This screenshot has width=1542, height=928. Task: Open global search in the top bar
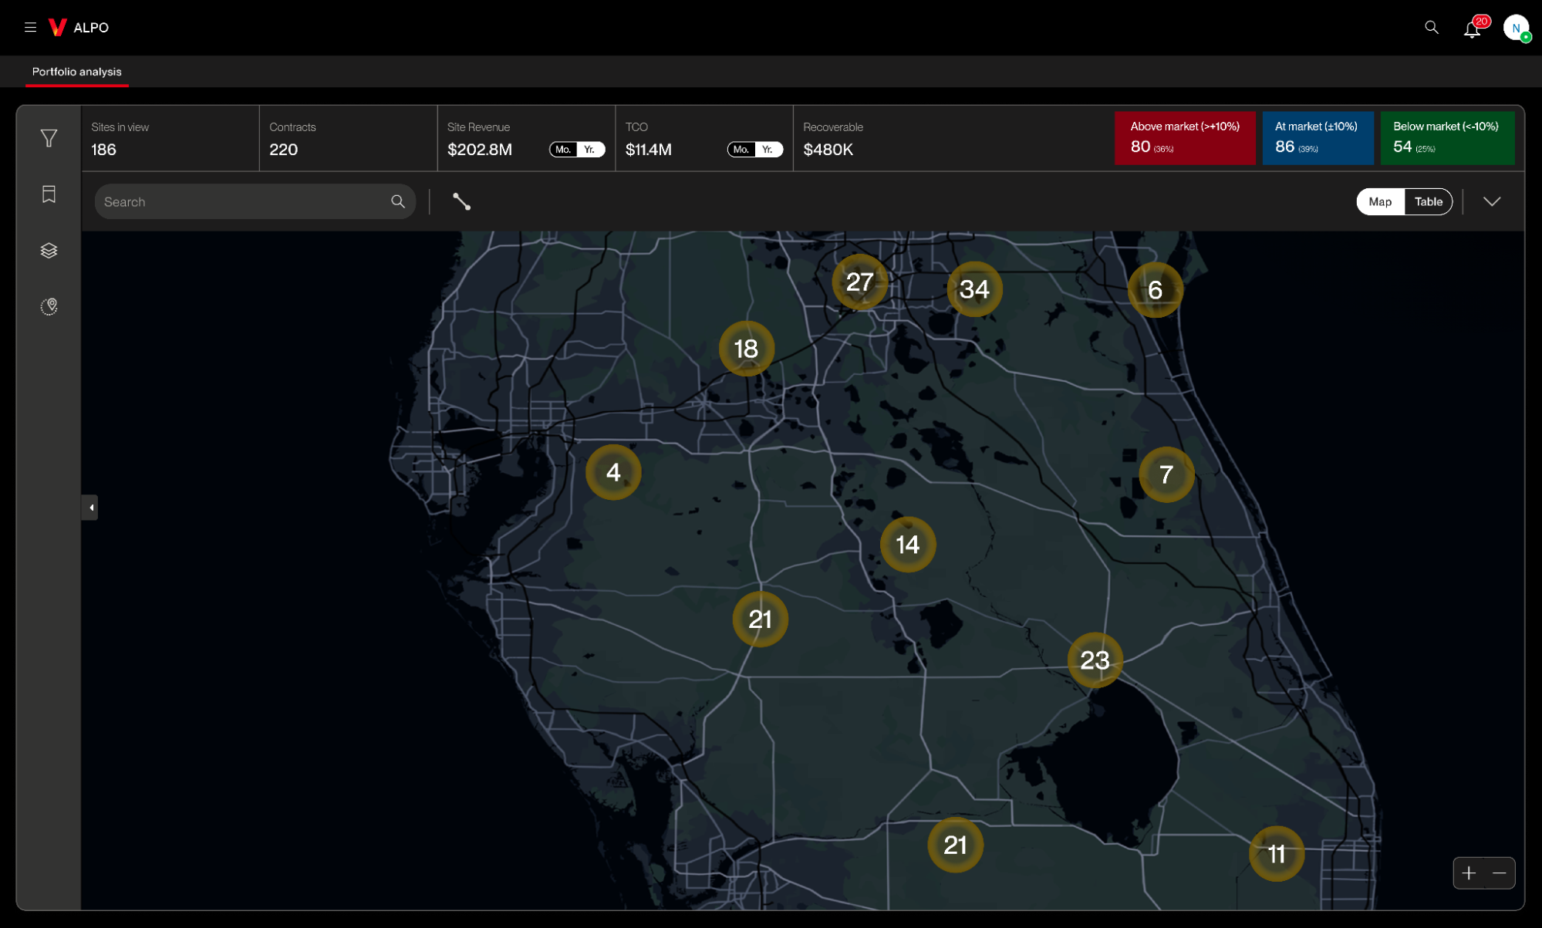point(1432,28)
